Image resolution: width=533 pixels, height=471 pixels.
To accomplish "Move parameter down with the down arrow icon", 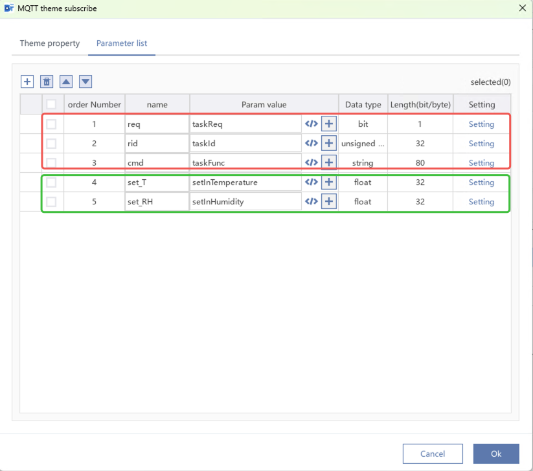I will tap(85, 82).
